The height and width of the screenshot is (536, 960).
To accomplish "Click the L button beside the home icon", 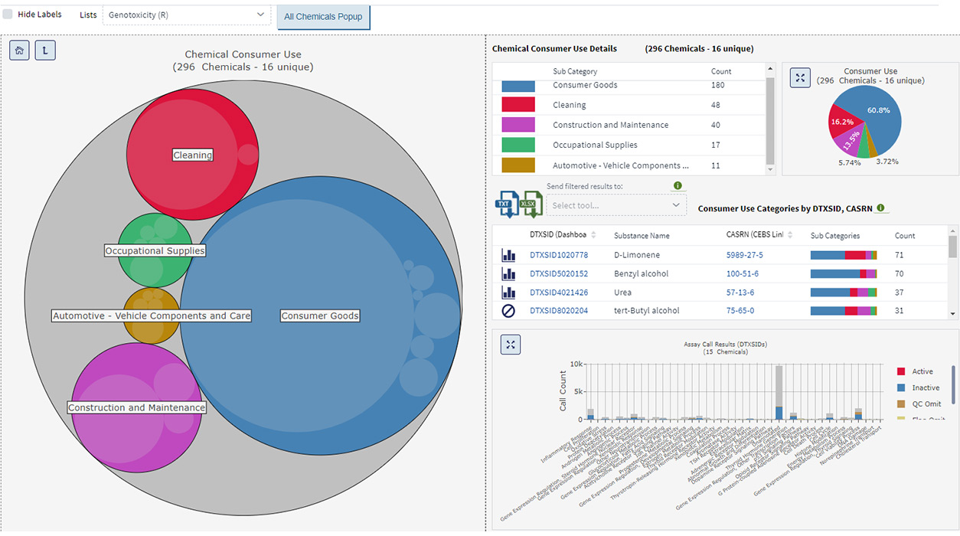I will point(45,51).
